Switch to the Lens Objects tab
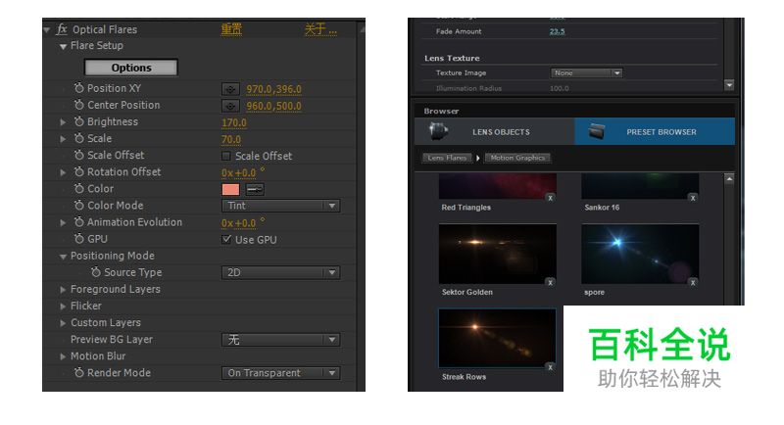Screen dimensions: 784x425 (500, 132)
